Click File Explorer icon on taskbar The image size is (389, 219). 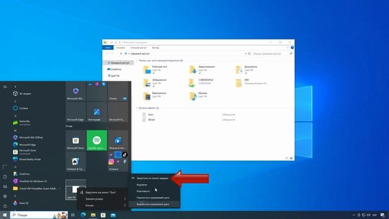93,215
